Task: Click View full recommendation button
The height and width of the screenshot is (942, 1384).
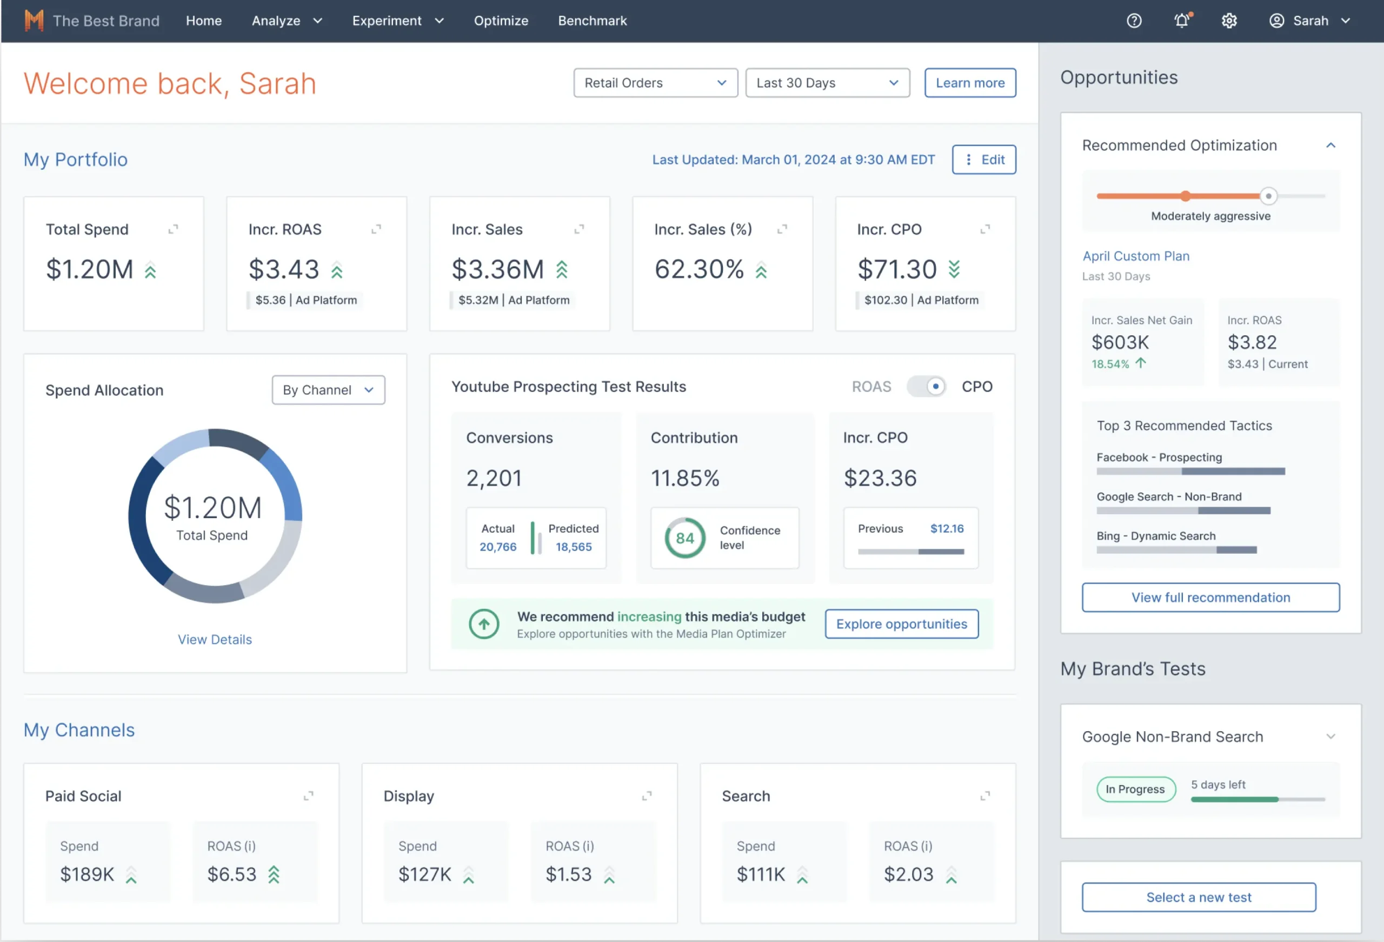Action: click(x=1210, y=597)
